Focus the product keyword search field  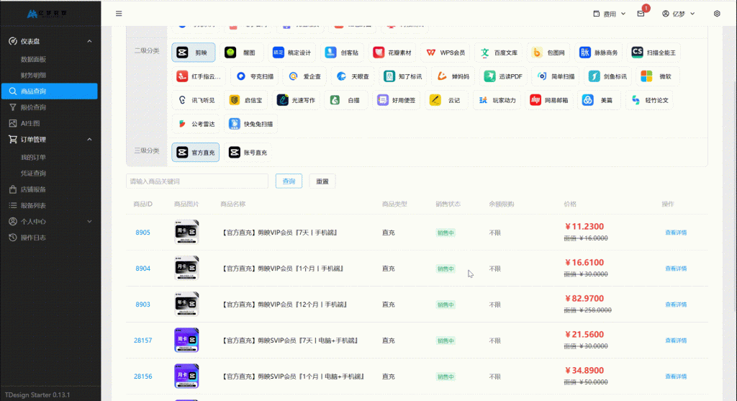(x=197, y=181)
